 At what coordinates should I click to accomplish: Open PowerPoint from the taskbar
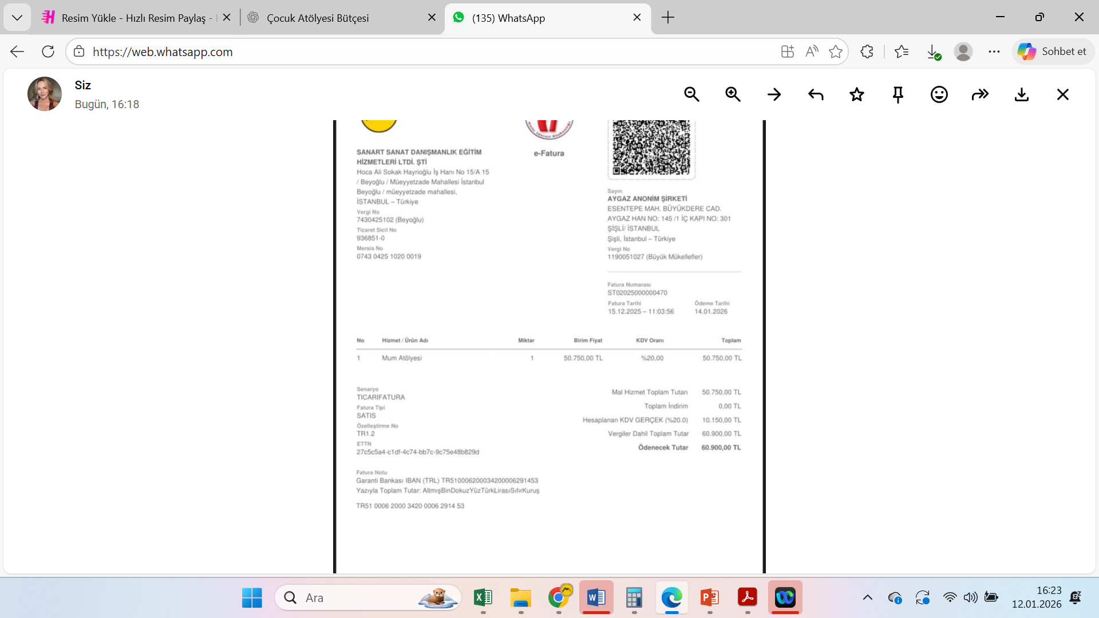710,597
